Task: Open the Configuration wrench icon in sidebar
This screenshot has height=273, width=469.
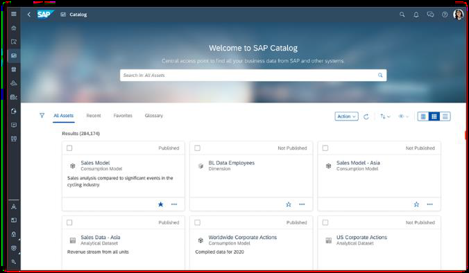Action: coord(14,262)
